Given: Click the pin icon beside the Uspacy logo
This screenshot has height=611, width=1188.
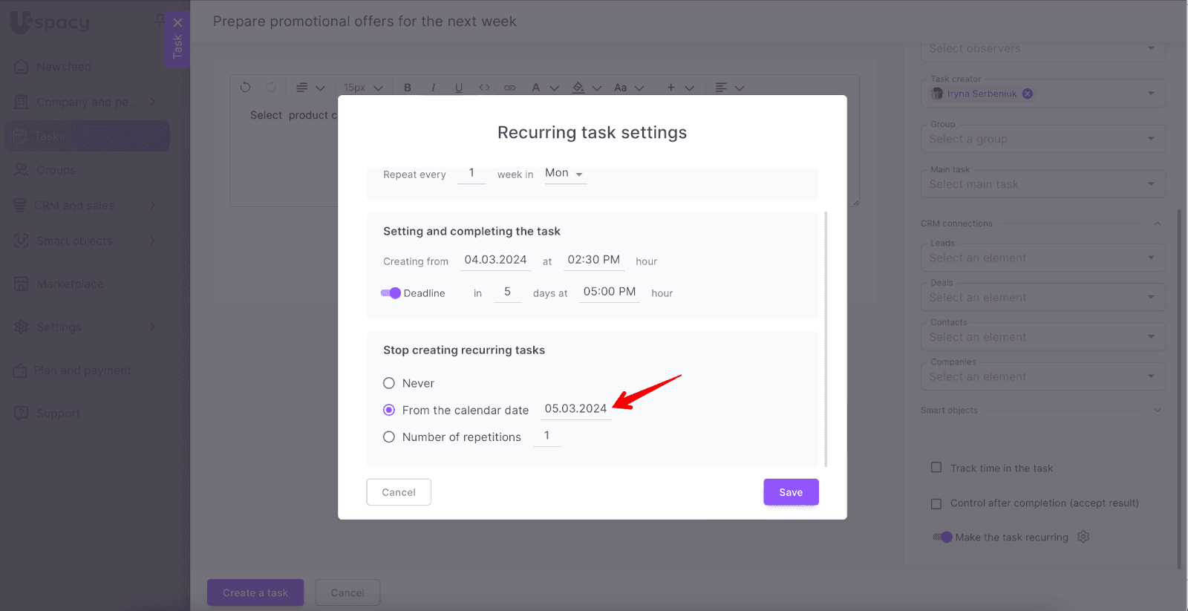Looking at the screenshot, I should click(x=160, y=19).
